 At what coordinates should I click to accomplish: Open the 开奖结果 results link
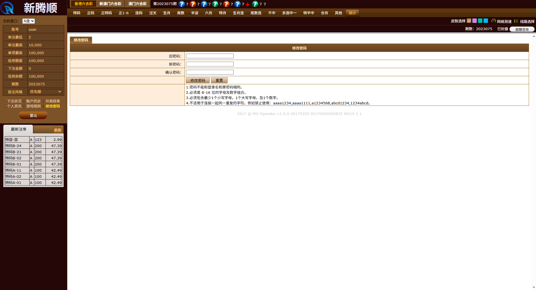tap(52, 101)
